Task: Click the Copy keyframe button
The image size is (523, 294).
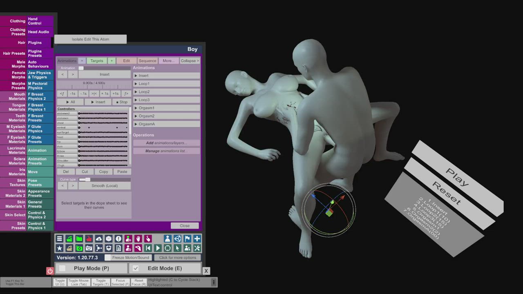Action: (103, 171)
